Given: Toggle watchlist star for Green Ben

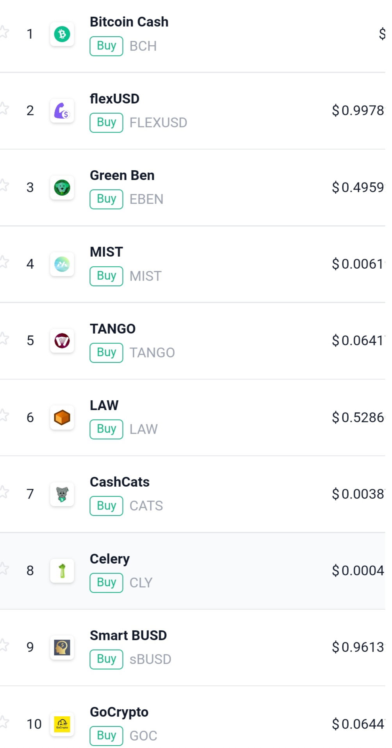Looking at the screenshot, I should [4, 185].
